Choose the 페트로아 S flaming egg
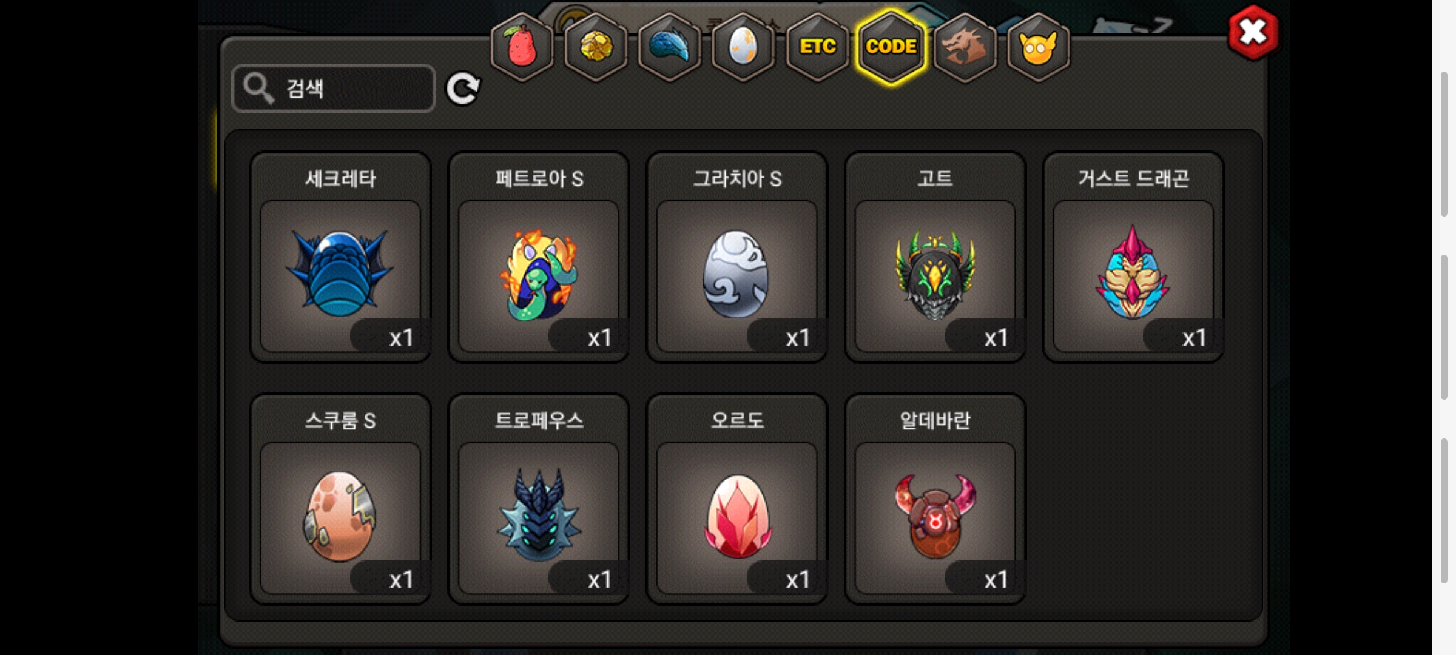This screenshot has height=655, width=1456. pos(539,257)
